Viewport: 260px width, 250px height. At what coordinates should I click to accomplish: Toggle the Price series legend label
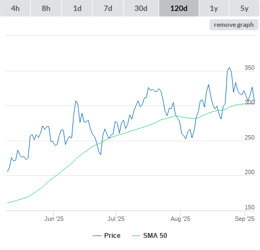click(x=112, y=236)
